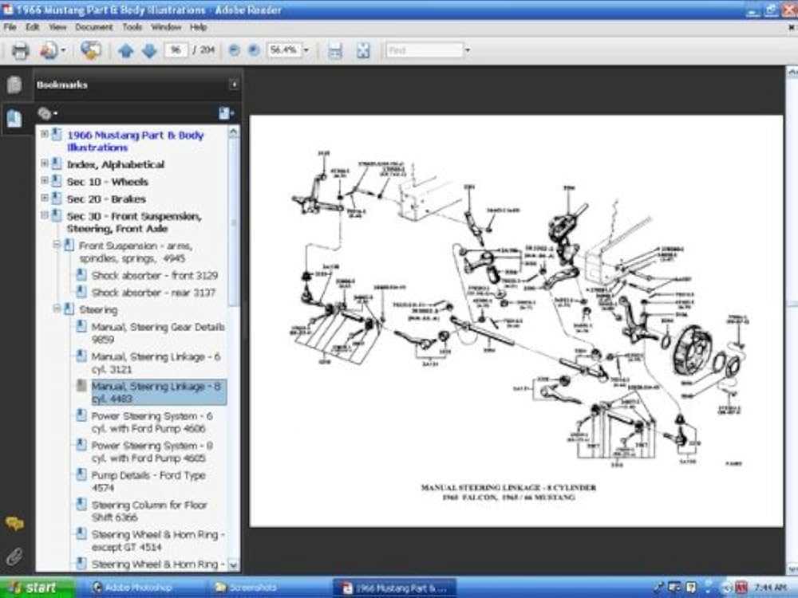Open the Find options dropdown arrow
The image size is (798, 598).
(467, 49)
